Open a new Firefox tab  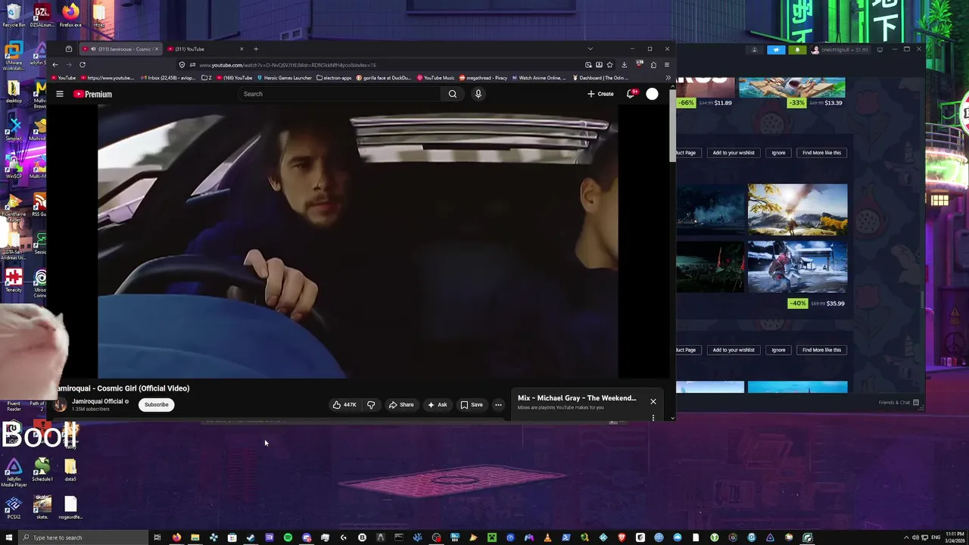256,49
